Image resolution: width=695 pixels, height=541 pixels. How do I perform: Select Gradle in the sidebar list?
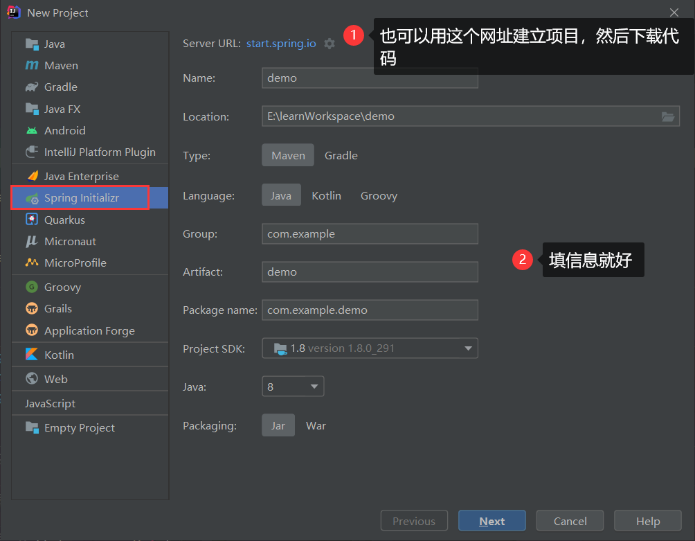click(x=90, y=87)
